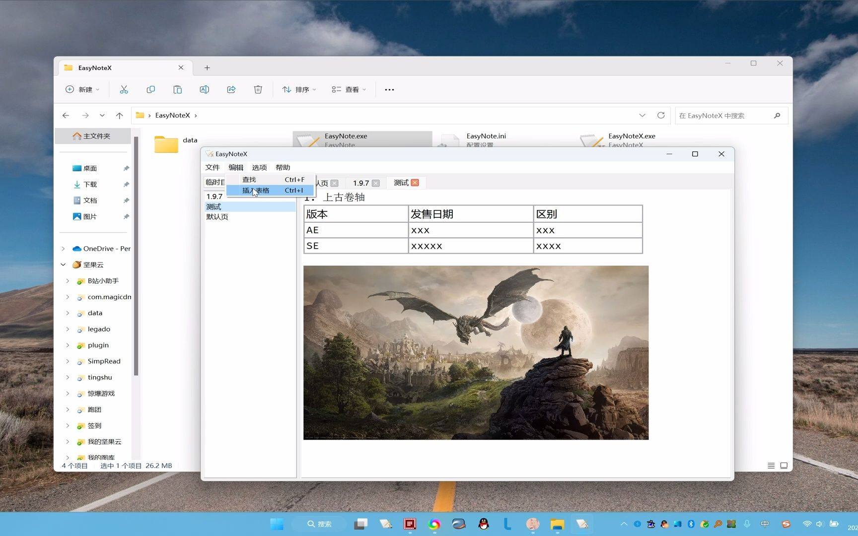Expand the OneDrive tree node
This screenshot has width=858, height=536.
(x=63, y=249)
